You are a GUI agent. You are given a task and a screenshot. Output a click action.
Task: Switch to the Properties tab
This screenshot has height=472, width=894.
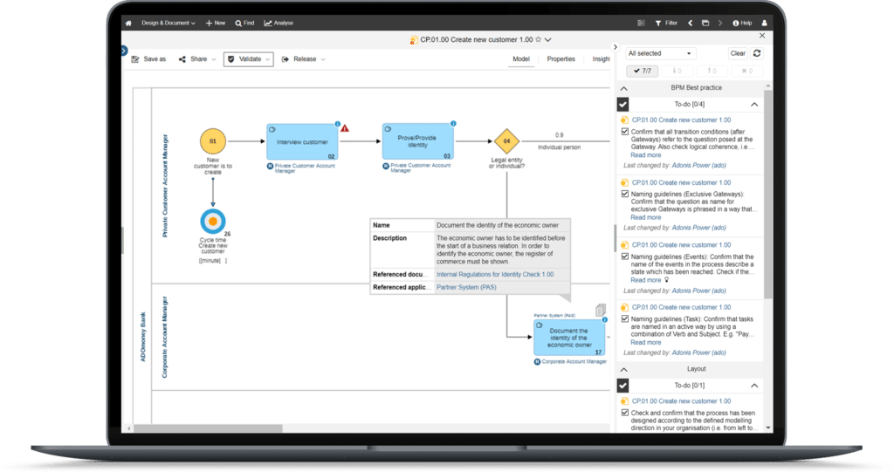pos(560,59)
